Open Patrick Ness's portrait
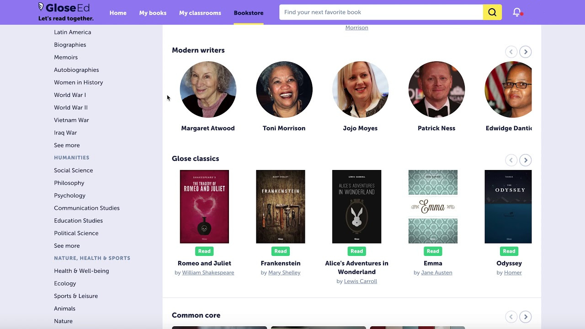Image resolution: width=585 pixels, height=329 pixels. coord(436,90)
